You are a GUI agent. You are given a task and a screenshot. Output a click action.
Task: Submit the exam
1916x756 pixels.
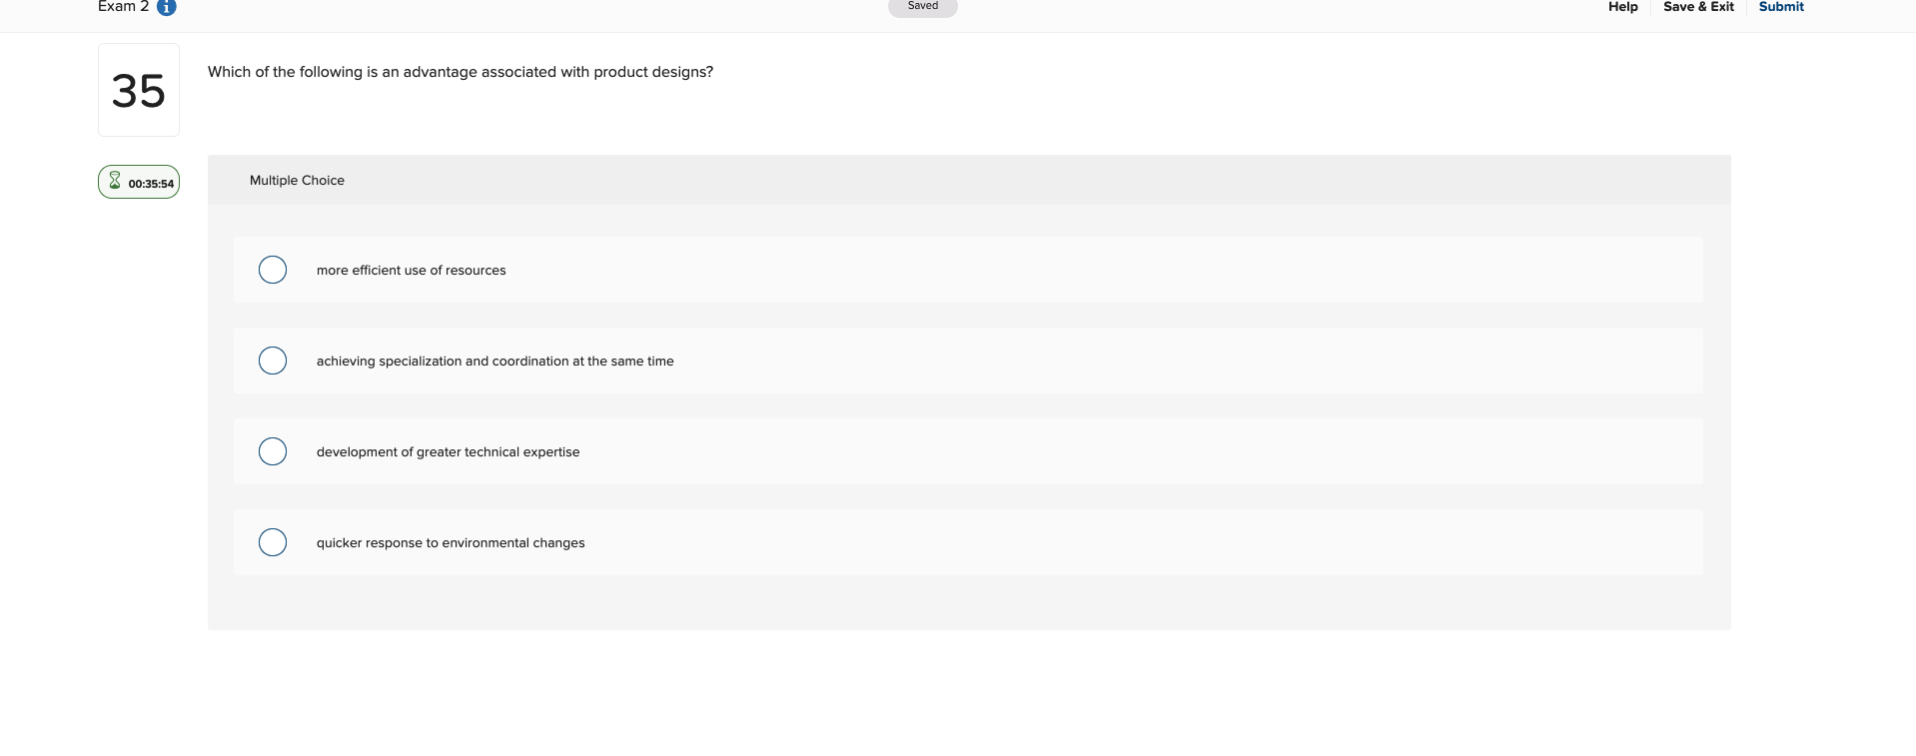(1780, 7)
